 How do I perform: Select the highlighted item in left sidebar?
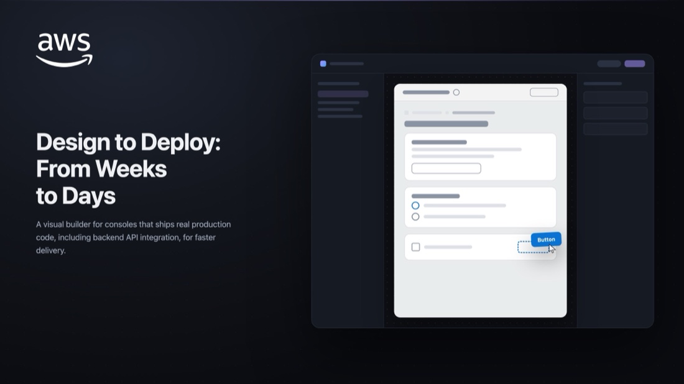(x=343, y=94)
